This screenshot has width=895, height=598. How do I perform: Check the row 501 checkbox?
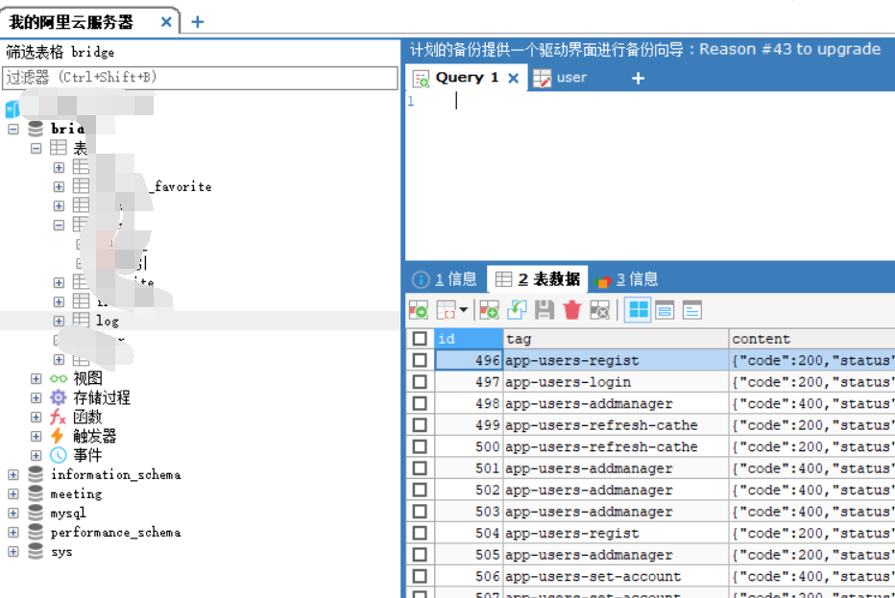420,468
